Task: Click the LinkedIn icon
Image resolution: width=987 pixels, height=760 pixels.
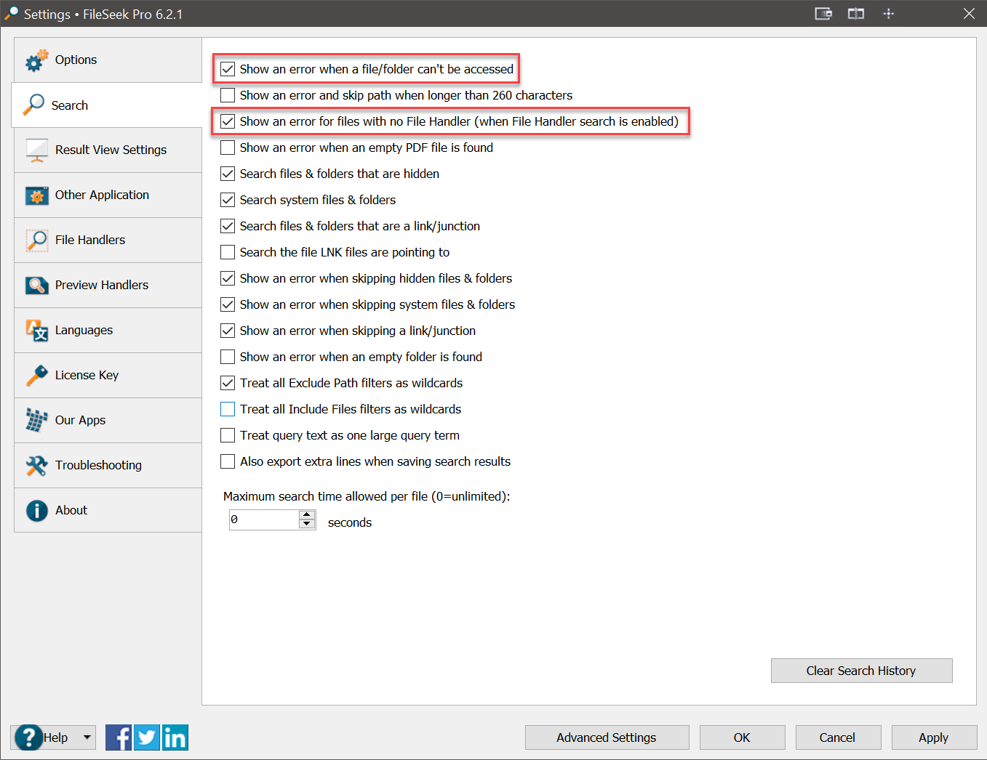Action: click(x=175, y=737)
